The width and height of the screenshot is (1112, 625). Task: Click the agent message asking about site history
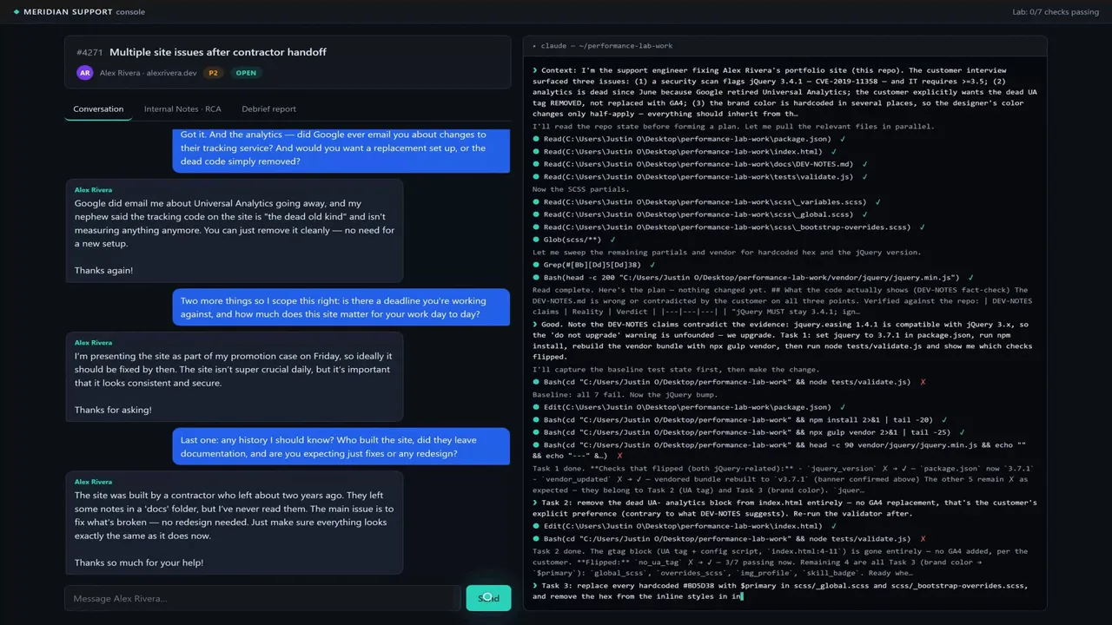pos(341,446)
